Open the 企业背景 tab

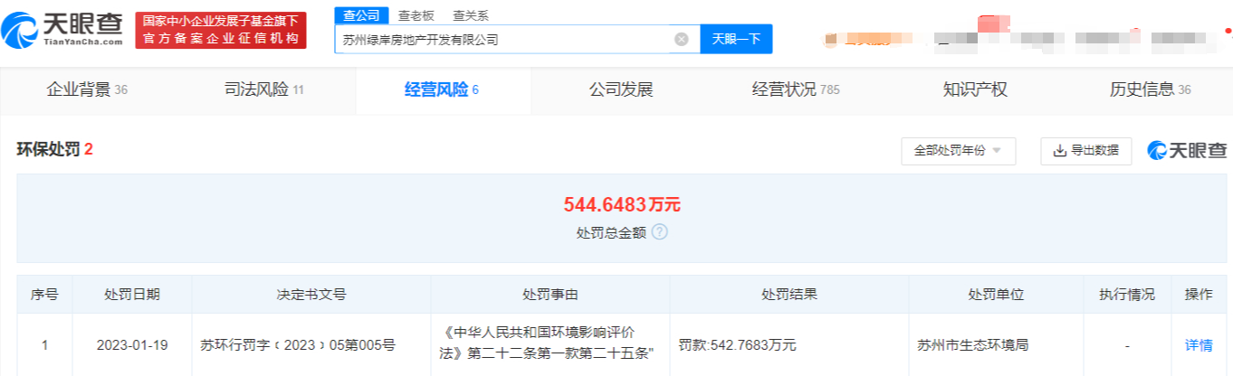[x=87, y=89]
